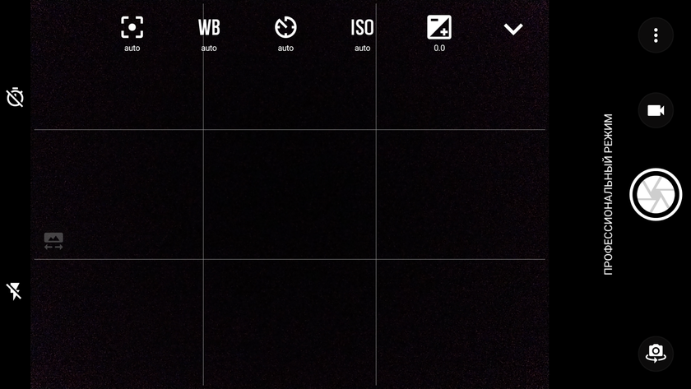Select the exposure compensation icon
Viewport: 691px width, 389px height.
pyautogui.click(x=439, y=27)
